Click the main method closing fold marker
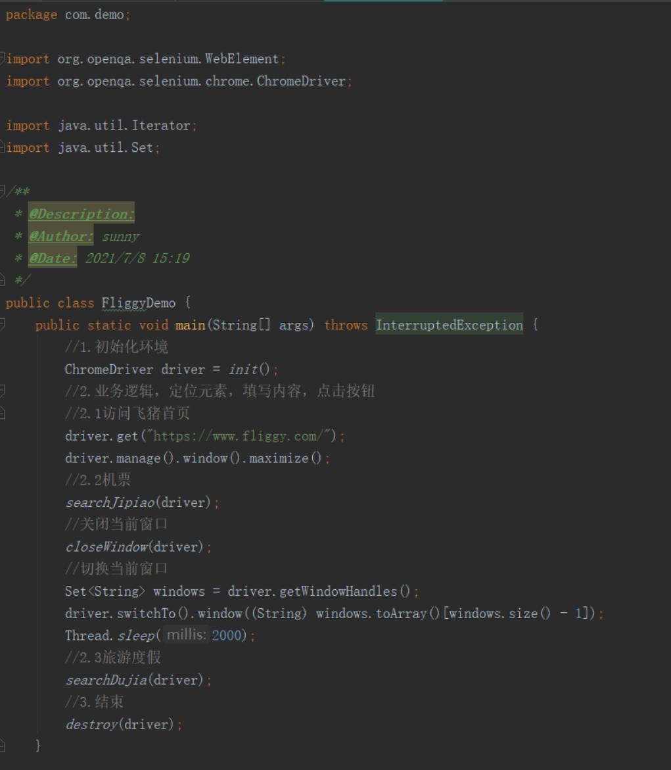The width and height of the screenshot is (671, 770). point(3,746)
